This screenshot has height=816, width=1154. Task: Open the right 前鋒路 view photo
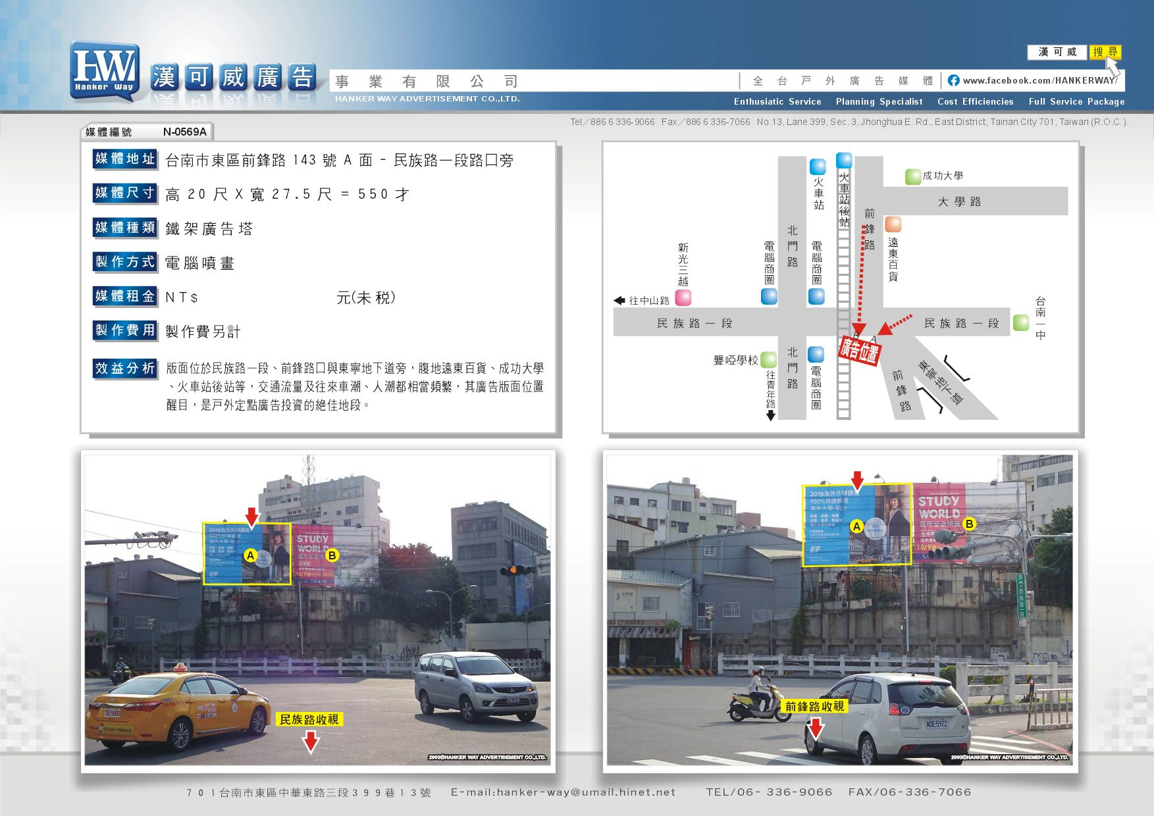point(840,610)
